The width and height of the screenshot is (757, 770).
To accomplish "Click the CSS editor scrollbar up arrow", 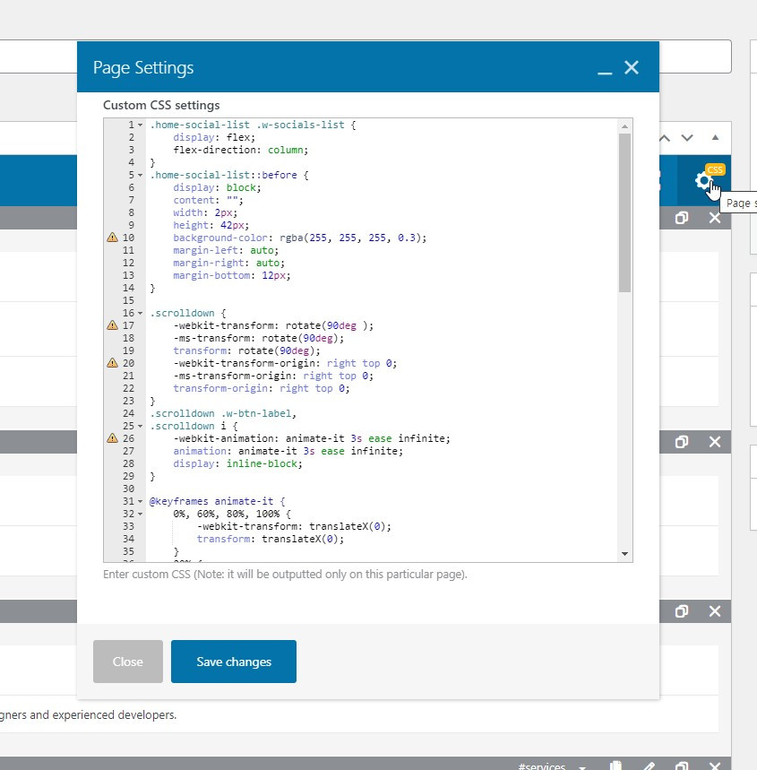I will (x=625, y=126).
